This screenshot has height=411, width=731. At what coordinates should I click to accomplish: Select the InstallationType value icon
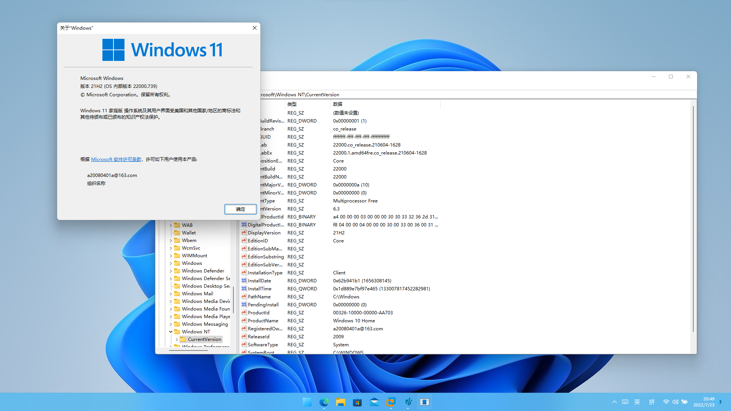coord(244,273)
